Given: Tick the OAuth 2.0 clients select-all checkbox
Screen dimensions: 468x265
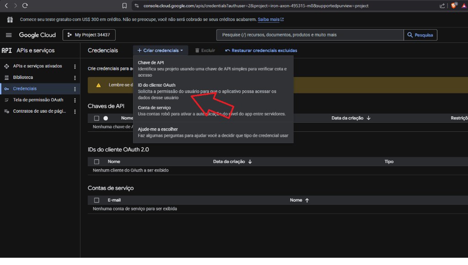Looking at the screenshot, I should tap(96, 161).
